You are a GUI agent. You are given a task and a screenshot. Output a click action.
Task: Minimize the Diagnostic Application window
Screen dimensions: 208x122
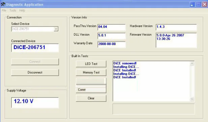tap(192, 5)
